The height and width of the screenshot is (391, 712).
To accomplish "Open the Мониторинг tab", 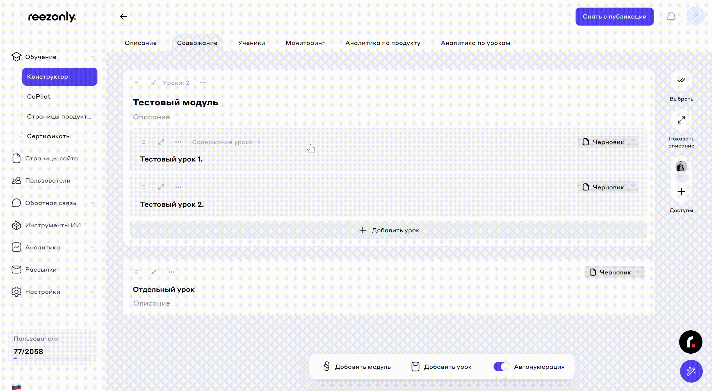I will pyautogui.click(x=305, y=43).
